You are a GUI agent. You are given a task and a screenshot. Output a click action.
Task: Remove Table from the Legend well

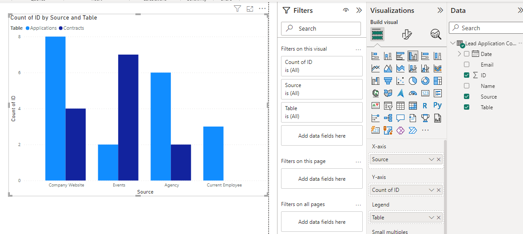(x=439, y=218)
